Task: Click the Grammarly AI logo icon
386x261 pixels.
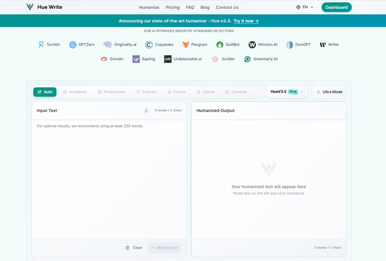Action: click(x=248, y=59)
